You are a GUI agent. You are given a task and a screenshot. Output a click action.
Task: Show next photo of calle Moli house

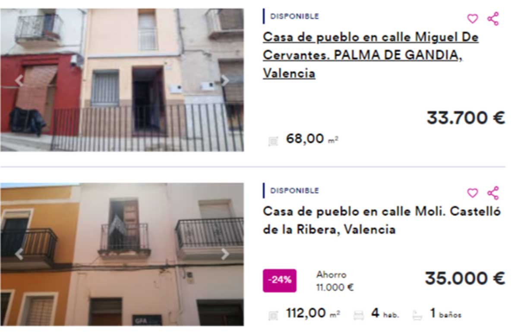[225, 254]
